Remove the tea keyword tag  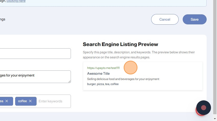coord(7,101)
